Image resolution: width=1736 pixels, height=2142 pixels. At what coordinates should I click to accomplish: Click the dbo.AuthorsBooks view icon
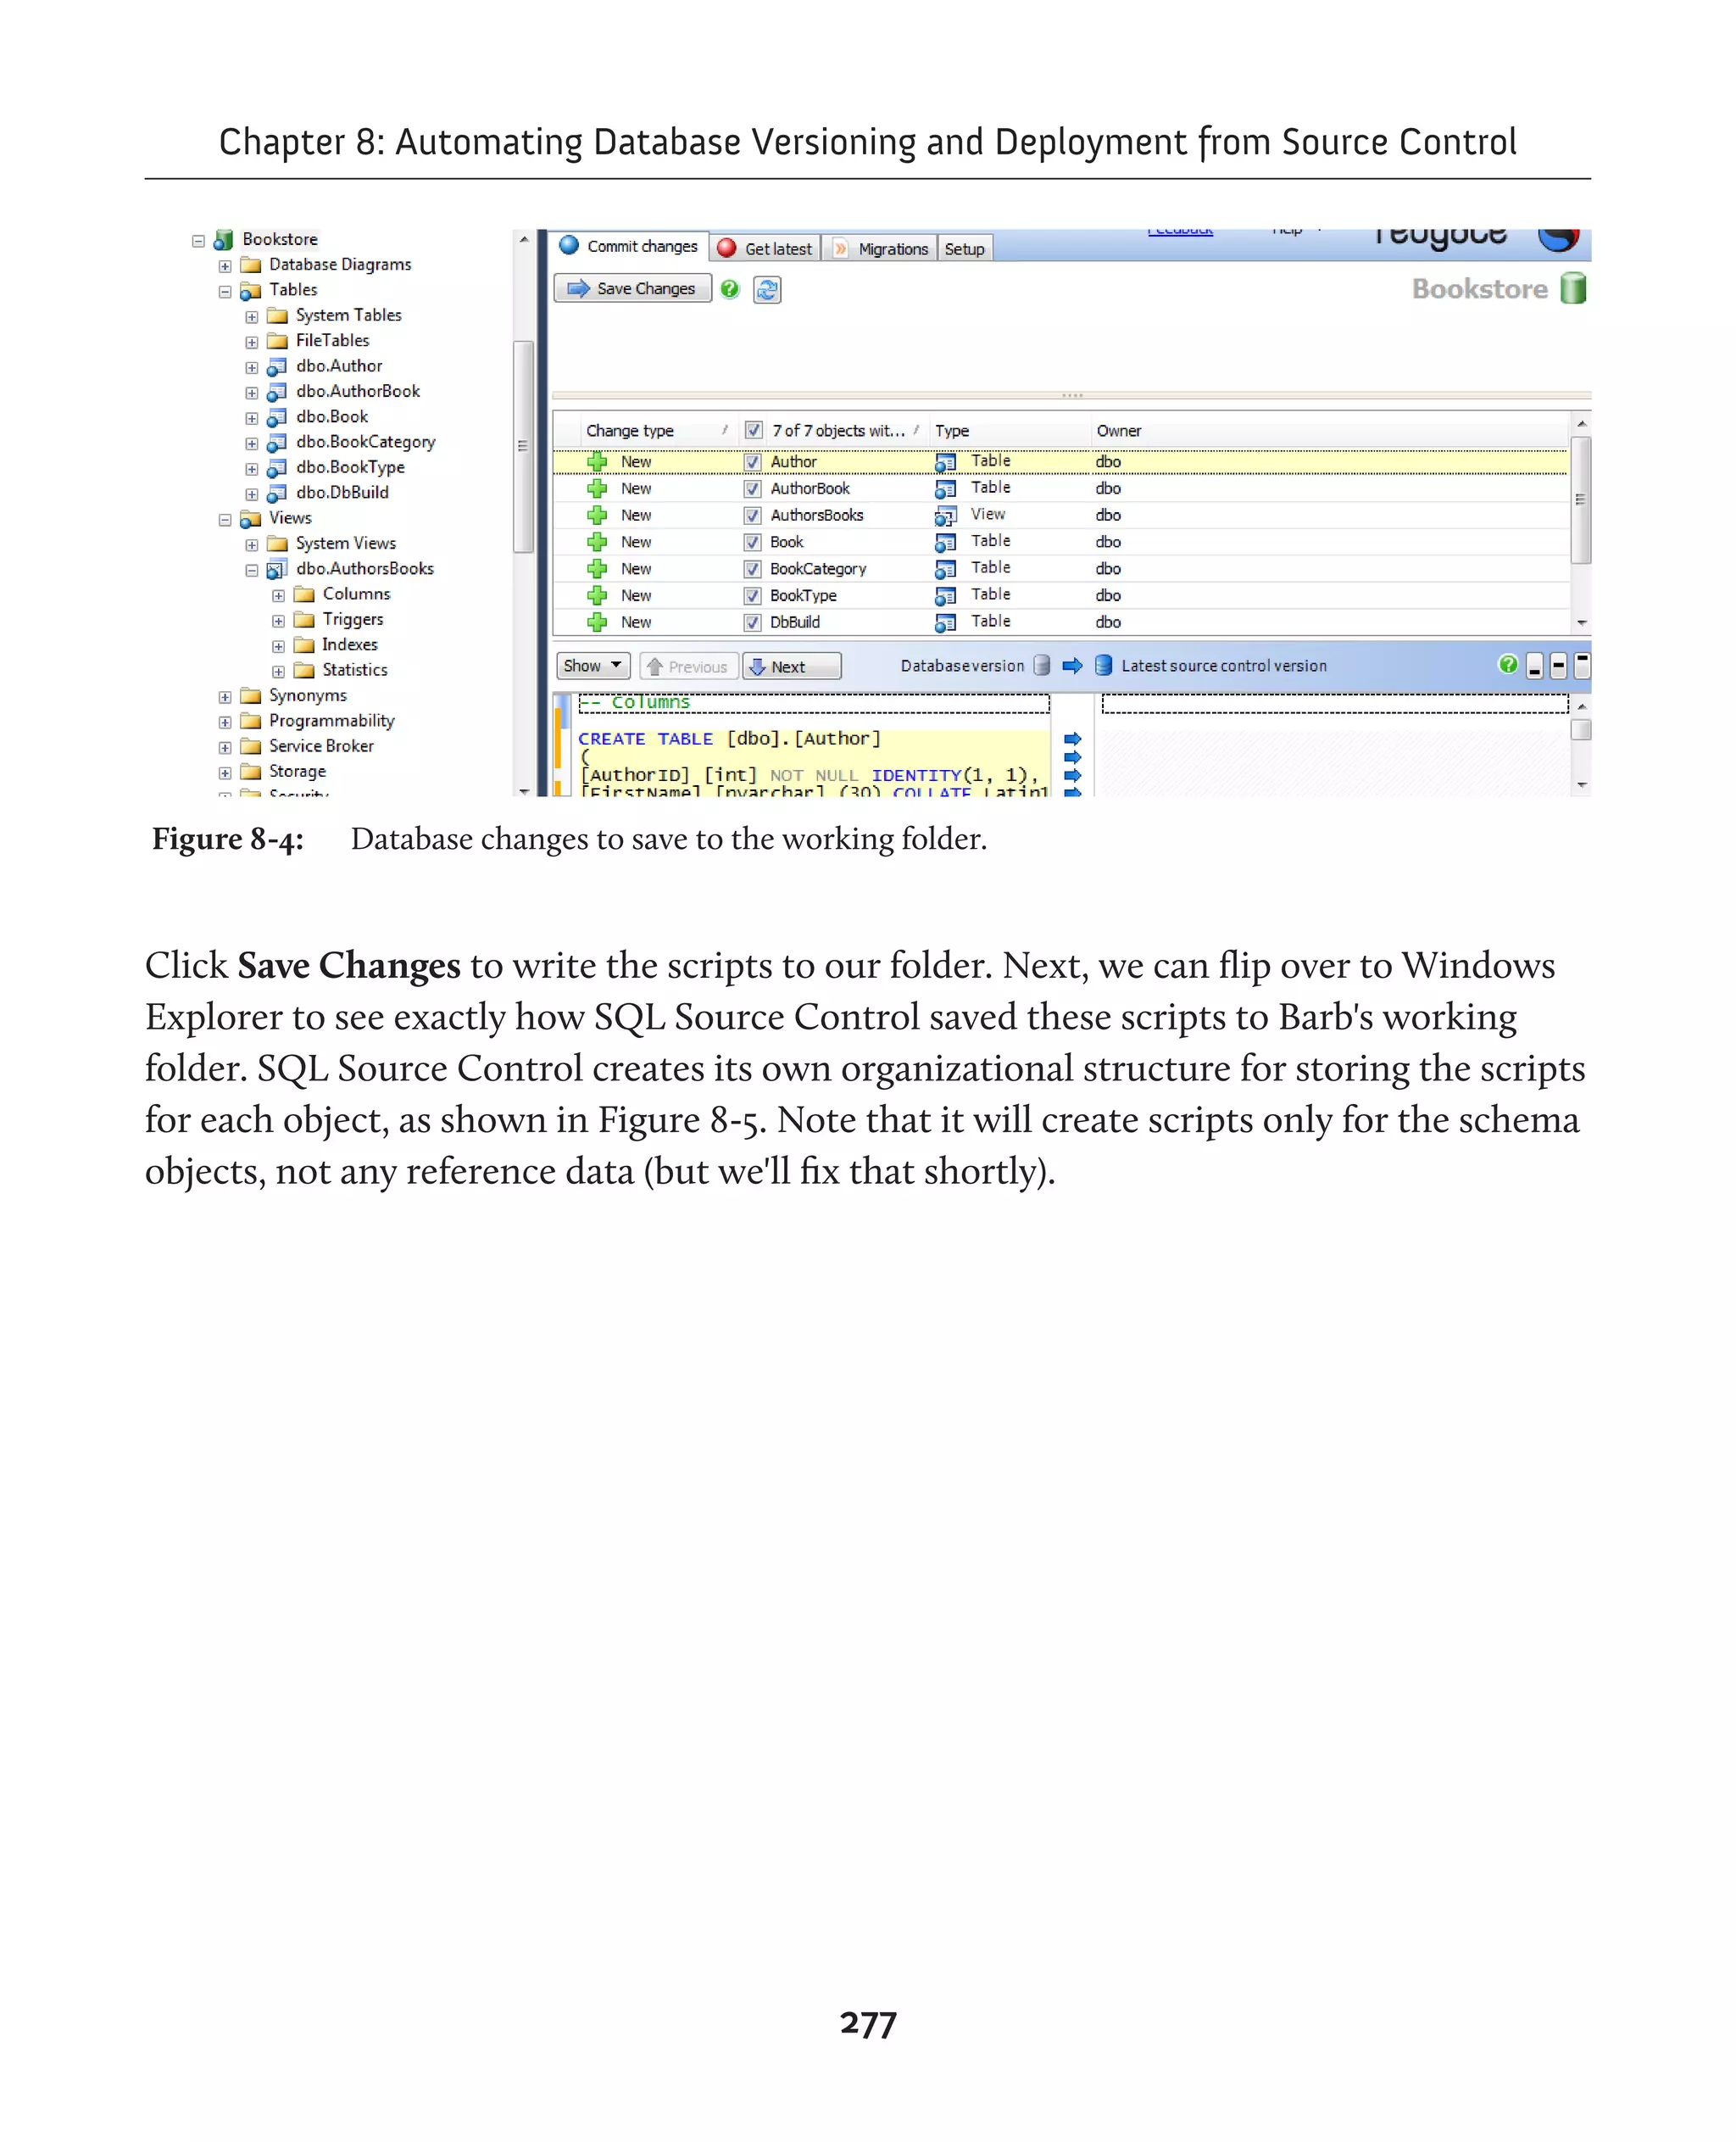277,569
